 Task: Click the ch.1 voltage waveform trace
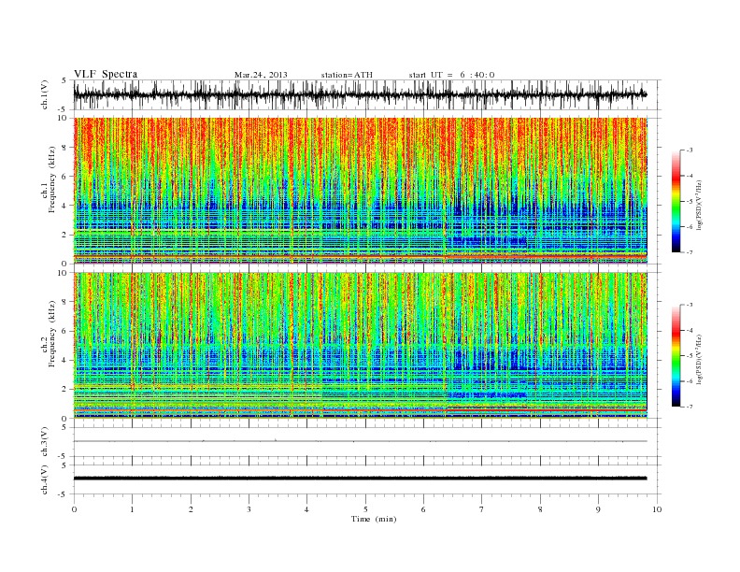tap(361, 94)
